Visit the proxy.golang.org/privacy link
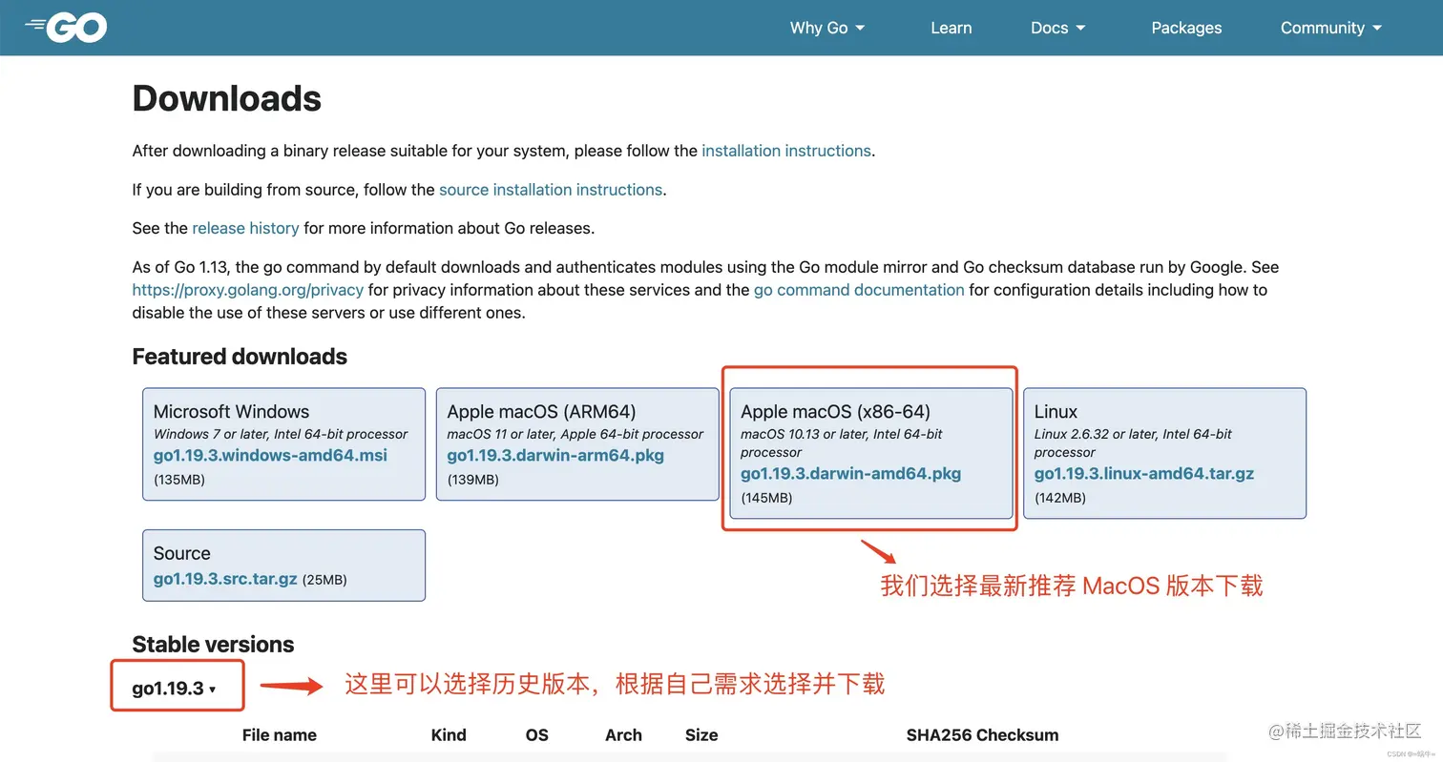This screenshot has width=1443, height=762. [247, 290]
